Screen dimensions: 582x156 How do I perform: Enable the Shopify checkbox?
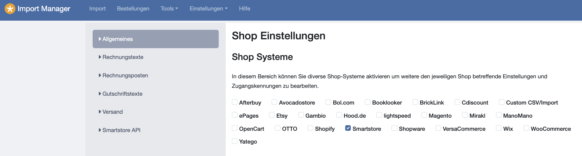[310, 128]
